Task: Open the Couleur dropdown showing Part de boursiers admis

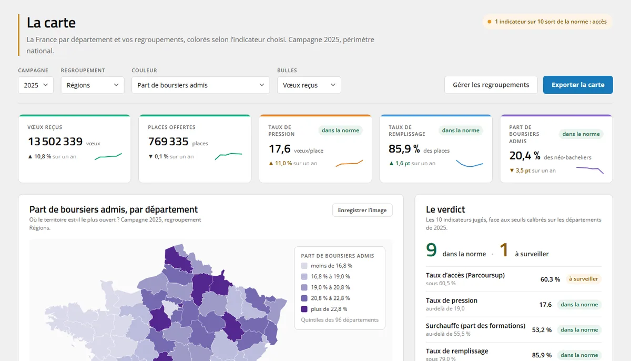Action: coord(201,85)
